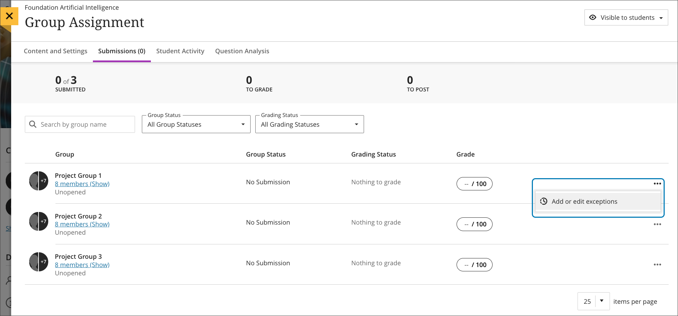Select Add or edit exceptions menu item
The image size is (678, 316).
click(x=584, y=202)
